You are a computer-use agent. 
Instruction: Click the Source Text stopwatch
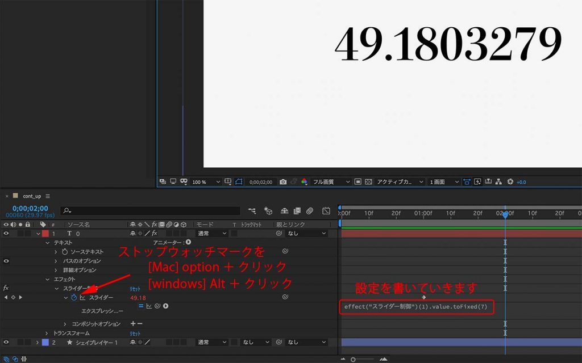click(65, 252)
